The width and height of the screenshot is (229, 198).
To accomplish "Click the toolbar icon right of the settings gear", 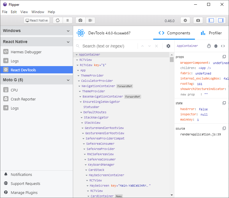I will click(x=198, y=20).
